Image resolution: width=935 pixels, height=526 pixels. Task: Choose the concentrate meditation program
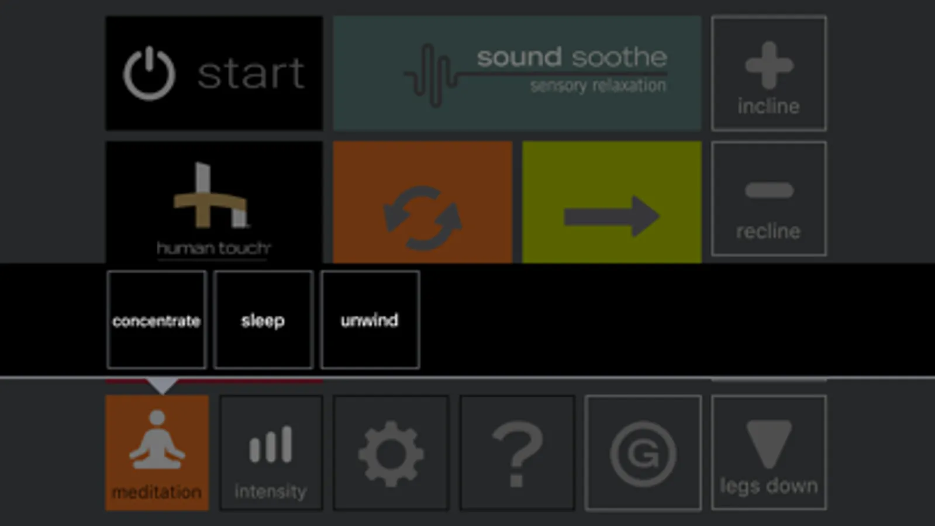click(157, 320)
